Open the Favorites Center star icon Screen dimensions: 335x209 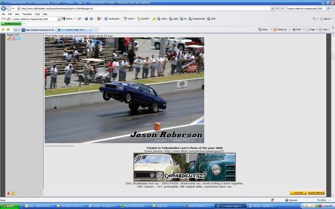click(3, 29)
